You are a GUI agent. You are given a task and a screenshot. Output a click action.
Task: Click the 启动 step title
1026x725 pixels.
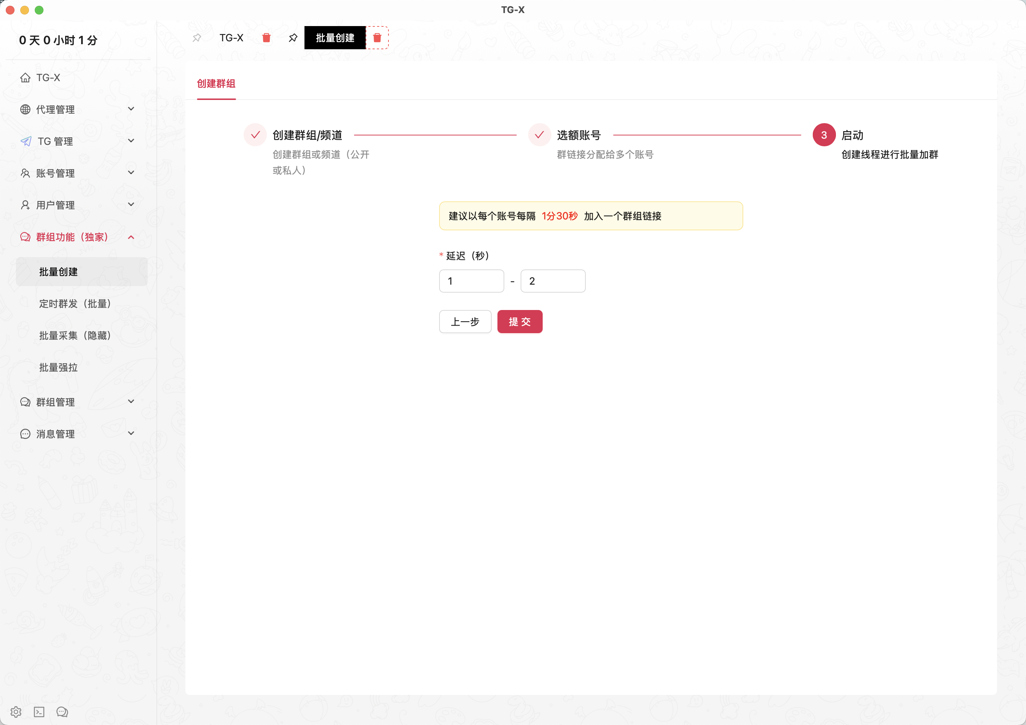pos(852,135)
